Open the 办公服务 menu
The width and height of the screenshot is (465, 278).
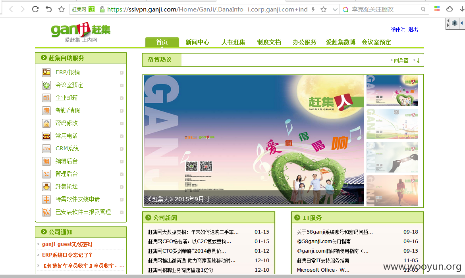[x=305, y=42]
